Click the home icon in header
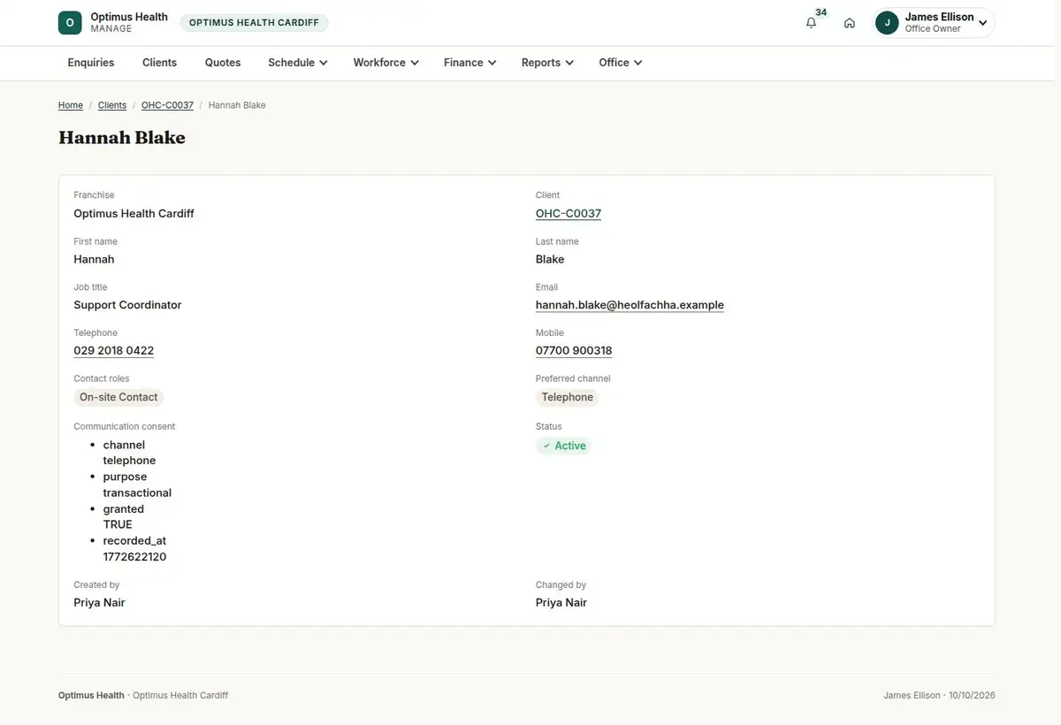The height and width of the screenshot is (725, 1061). [x=849, y=23]
